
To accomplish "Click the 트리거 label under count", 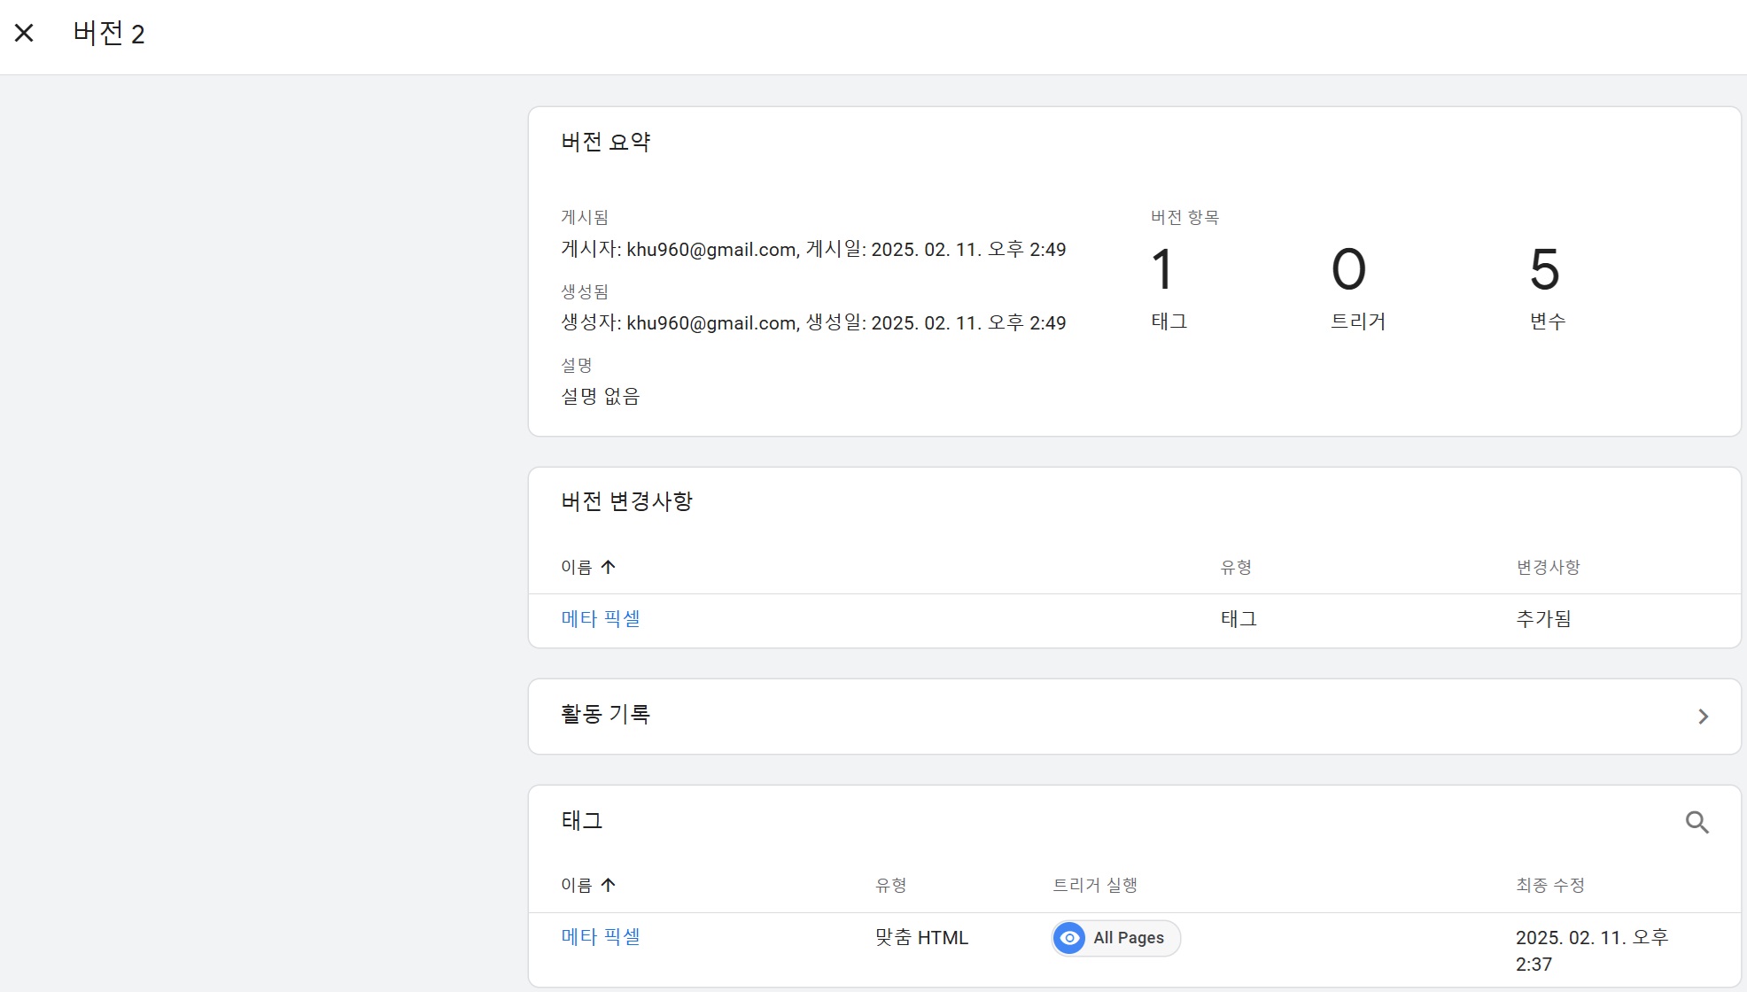I will click(x=1357, y=322).
